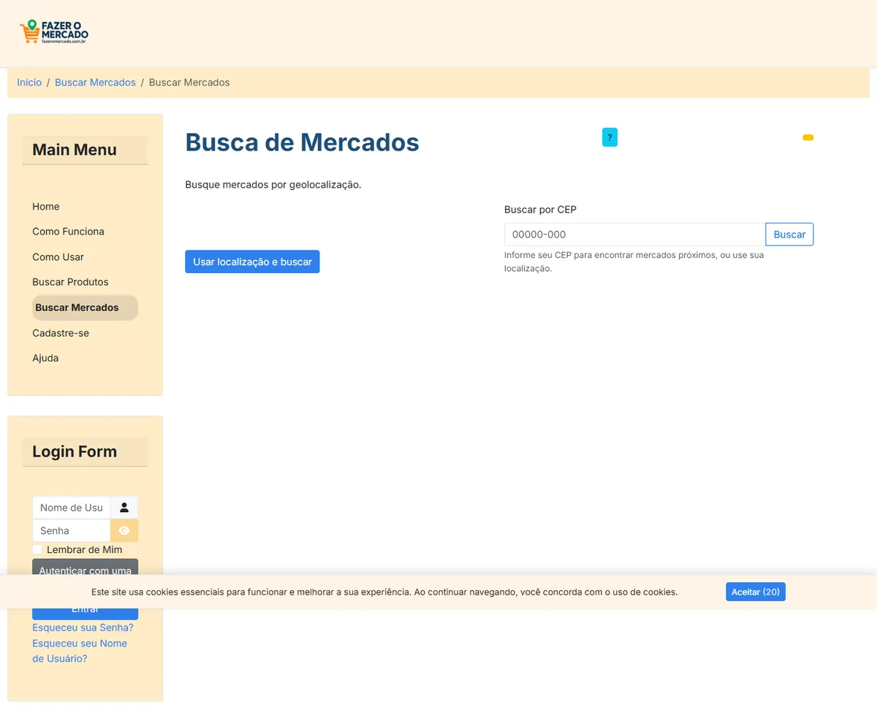The height and width of the screenshot is (721, 877).
Task: Check the Lembrar de Mim checkbox
Action: point(37,549)
